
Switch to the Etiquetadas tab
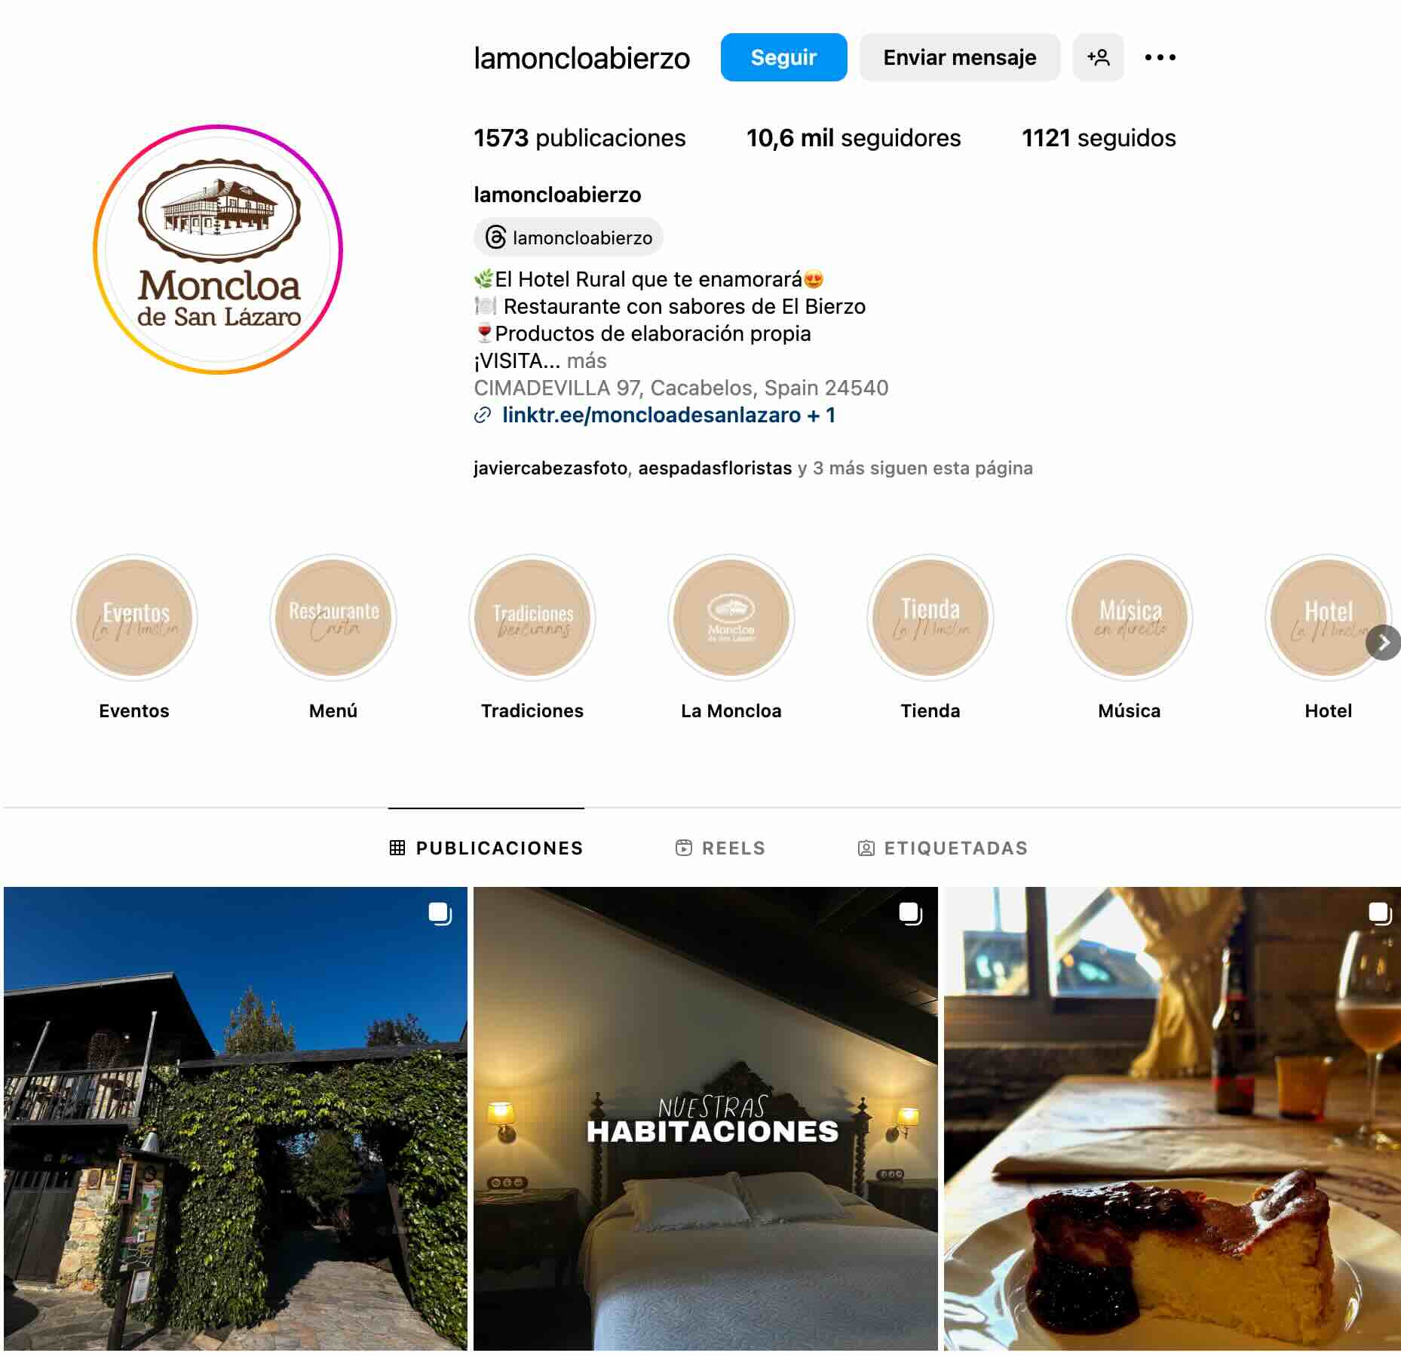(x=943, y=848)
